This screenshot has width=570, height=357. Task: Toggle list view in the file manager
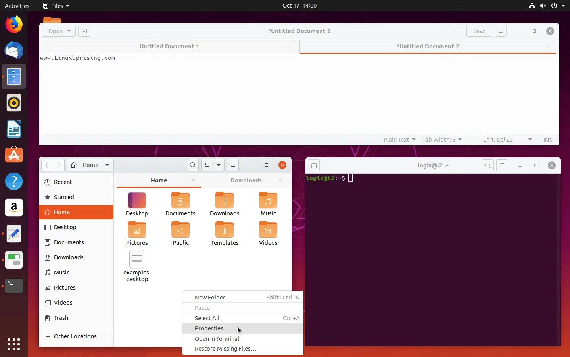coord(207,165)
